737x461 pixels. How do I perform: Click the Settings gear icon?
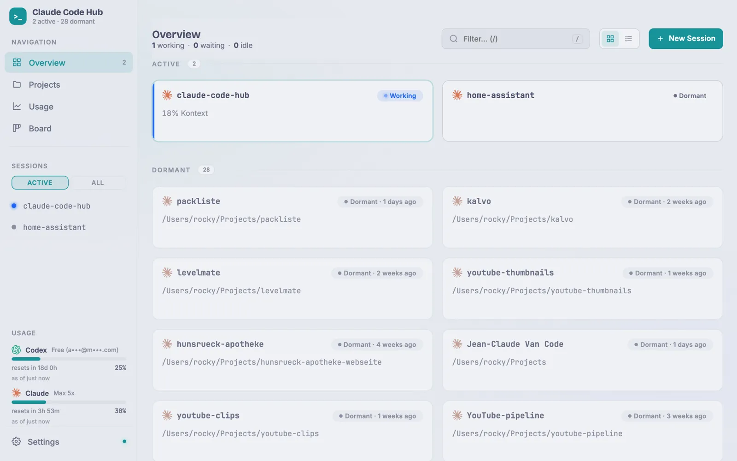(16, 441)
